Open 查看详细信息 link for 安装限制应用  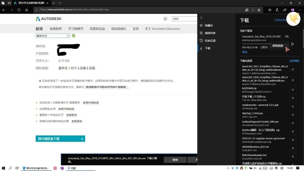tap(66, 109)
